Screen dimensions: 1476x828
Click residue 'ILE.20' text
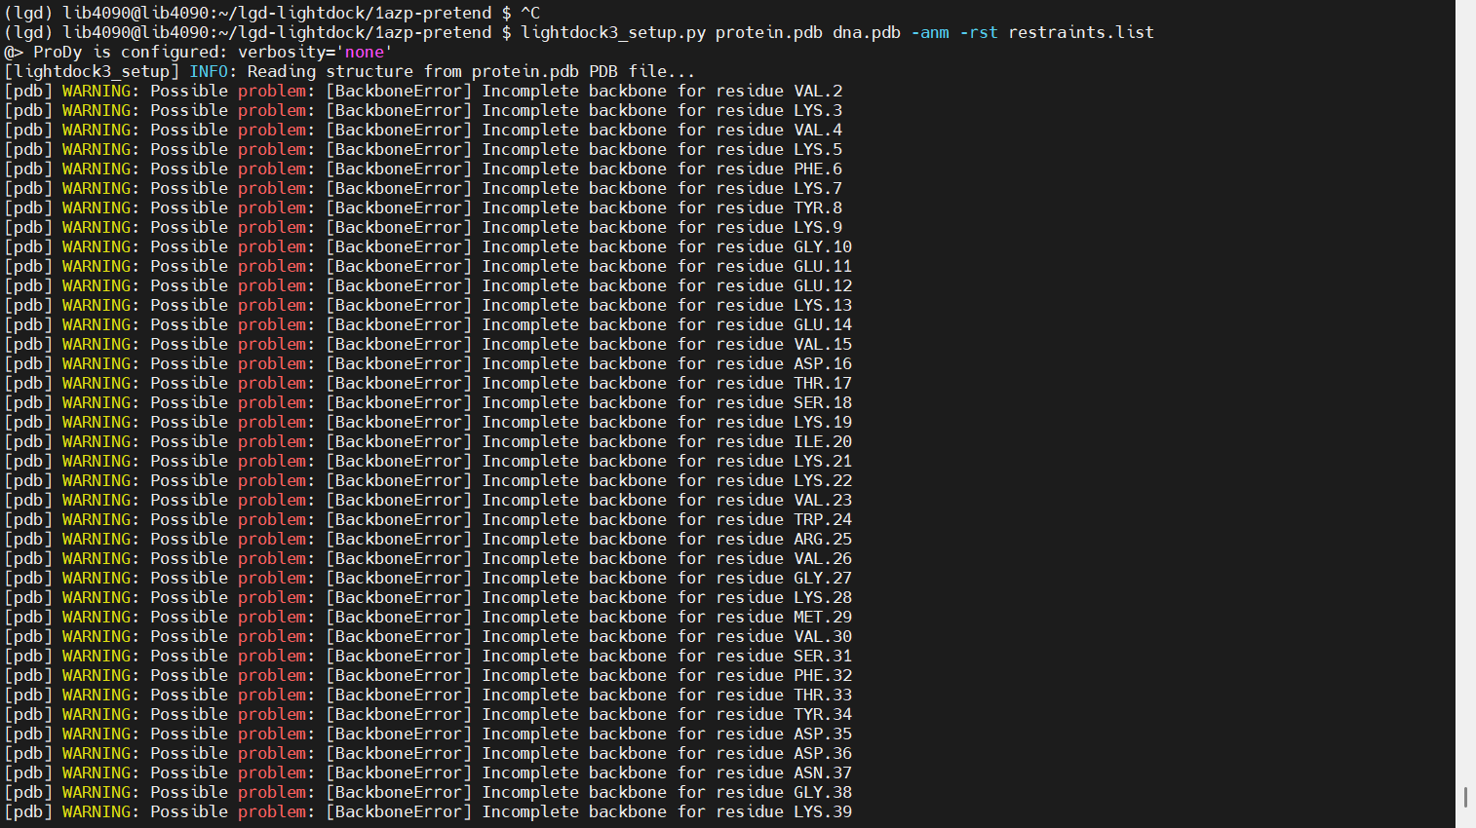coord(823,441)
